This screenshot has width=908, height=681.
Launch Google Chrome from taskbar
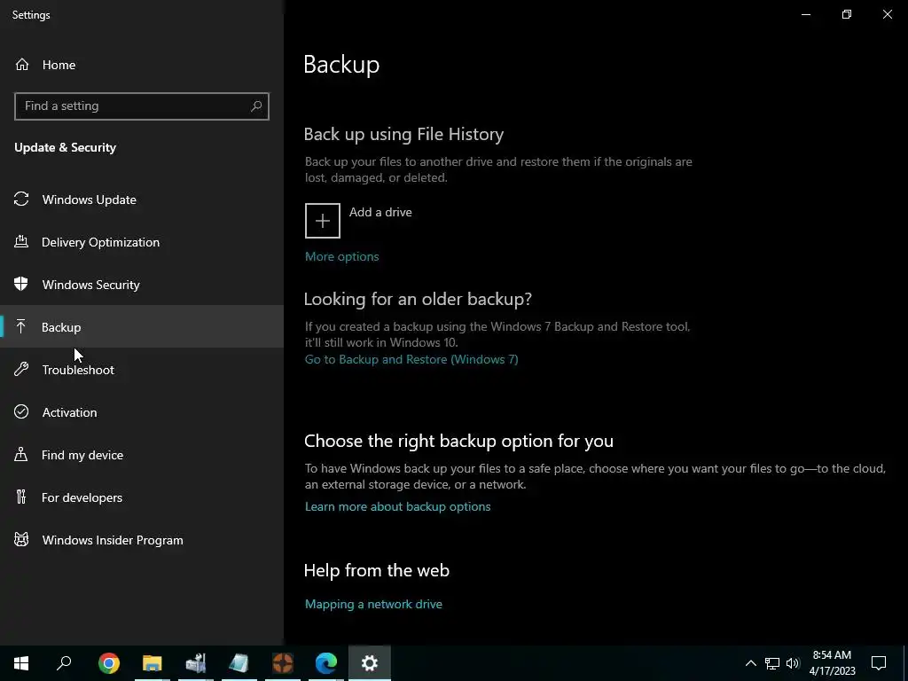click(109, 663)
